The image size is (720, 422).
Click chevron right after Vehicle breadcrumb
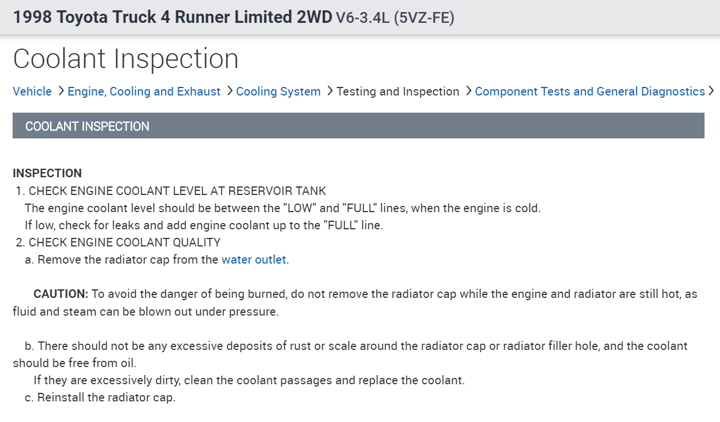pyautogui.click(x=60, y=91)
